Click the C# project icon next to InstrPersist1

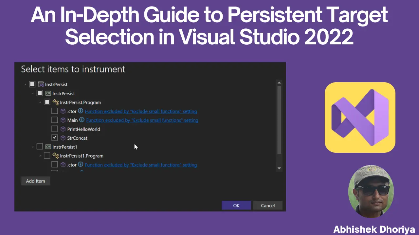point(48,147)
